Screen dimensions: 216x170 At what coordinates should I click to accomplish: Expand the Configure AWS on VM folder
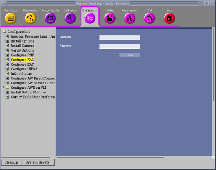[x=4, y=87]
